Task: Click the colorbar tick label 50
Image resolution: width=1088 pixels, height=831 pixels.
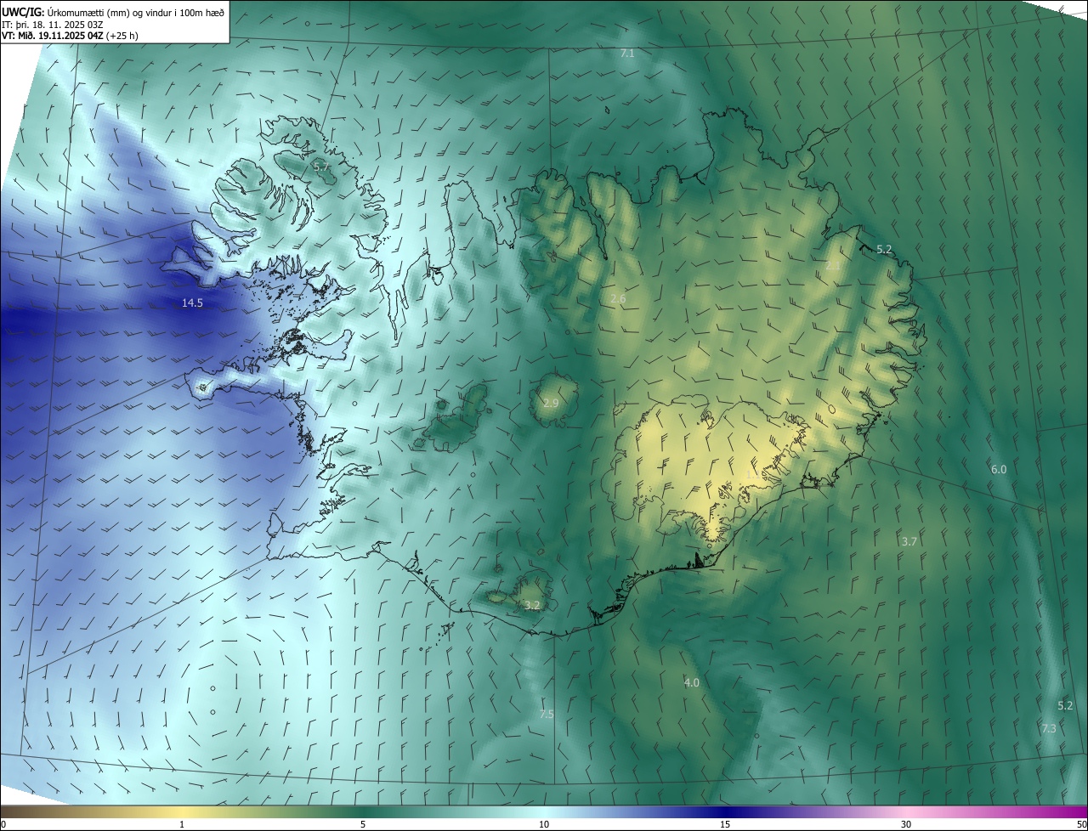Action: (1081, 824)
